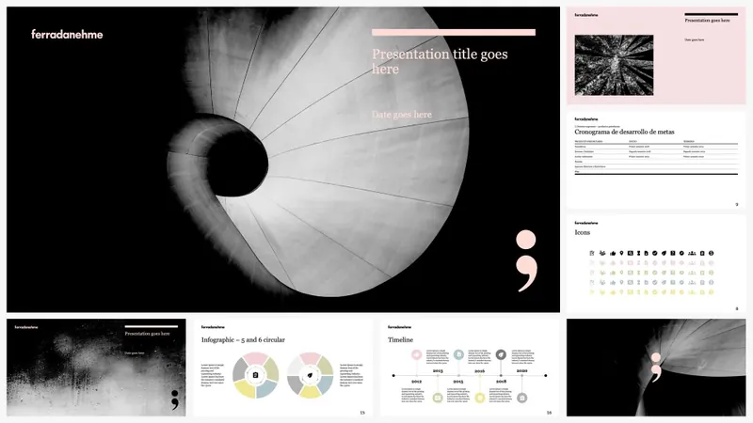Click the 'Infographic – 5 and 6 circular' heading

pyautogui.click(x=243, y=339)
